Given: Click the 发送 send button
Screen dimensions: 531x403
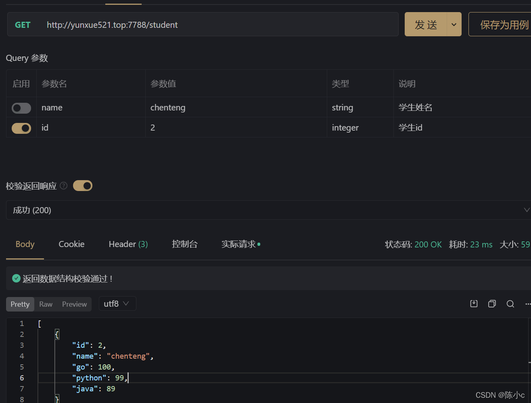Looking at the screenshot, I should coord(426,25).
